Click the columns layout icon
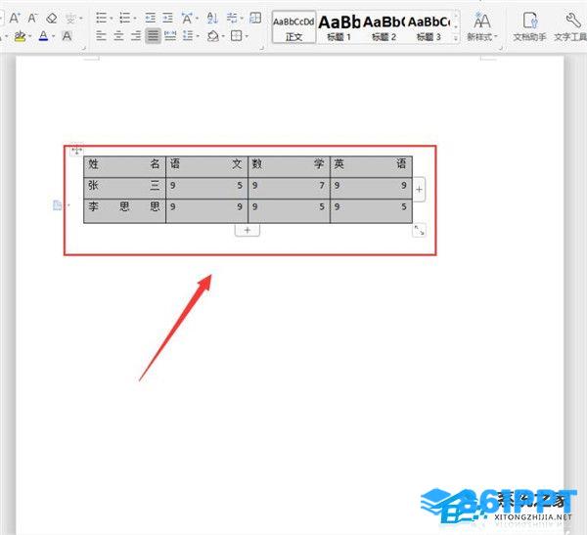Screen dimensions: 587x535 (255, 18)
